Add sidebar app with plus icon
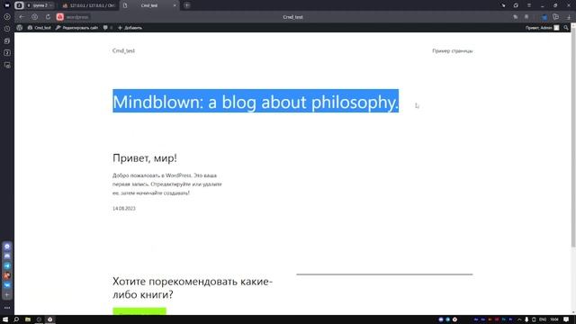 [7, 294]
